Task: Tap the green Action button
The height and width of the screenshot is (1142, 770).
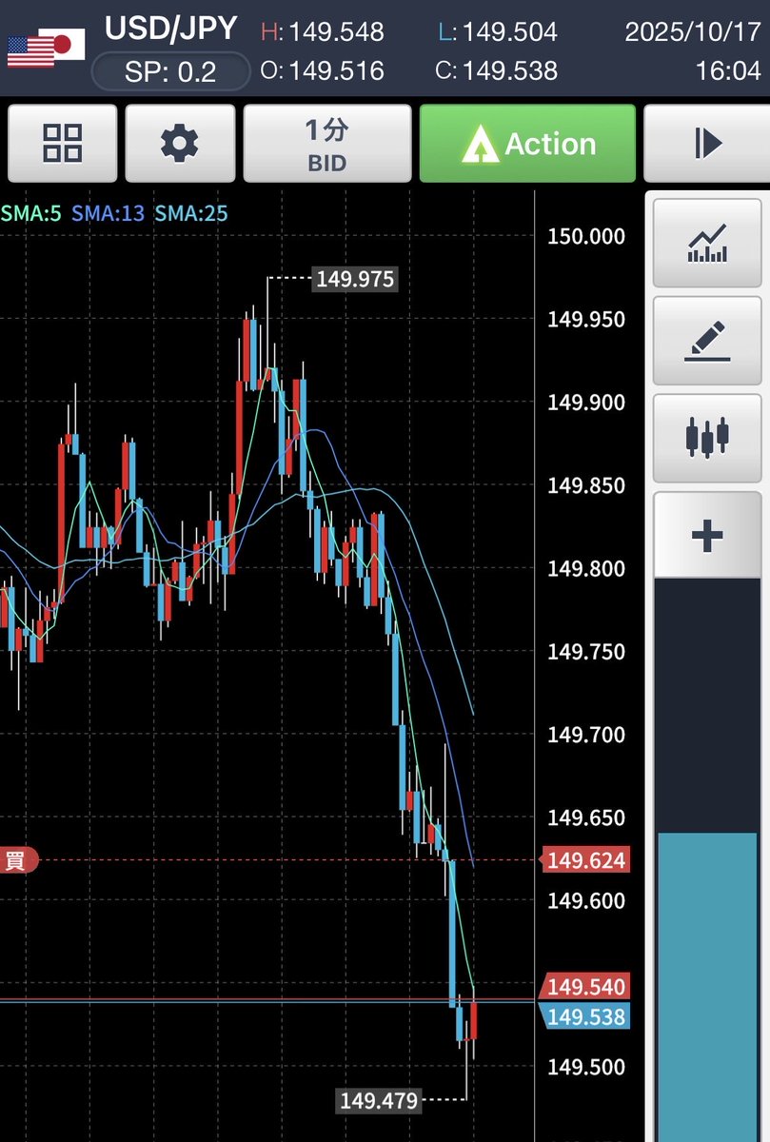Action: coord(527,144)
